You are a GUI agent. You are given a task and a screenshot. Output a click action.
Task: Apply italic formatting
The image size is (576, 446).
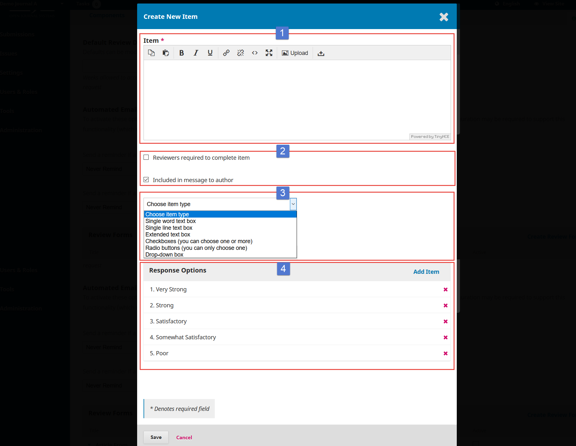(x=196, y=53)
